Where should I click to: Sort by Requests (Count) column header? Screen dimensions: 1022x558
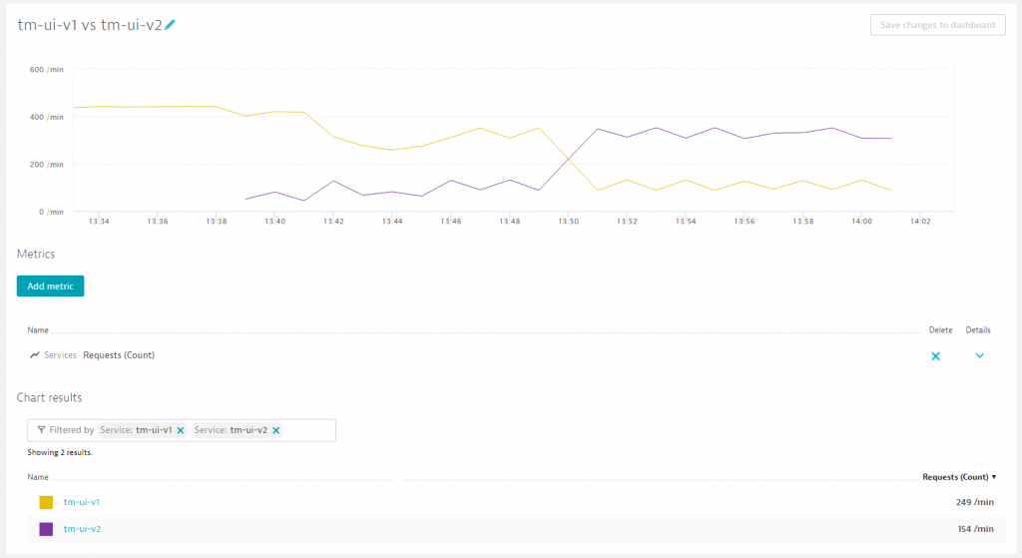click(x=958, y=477)
